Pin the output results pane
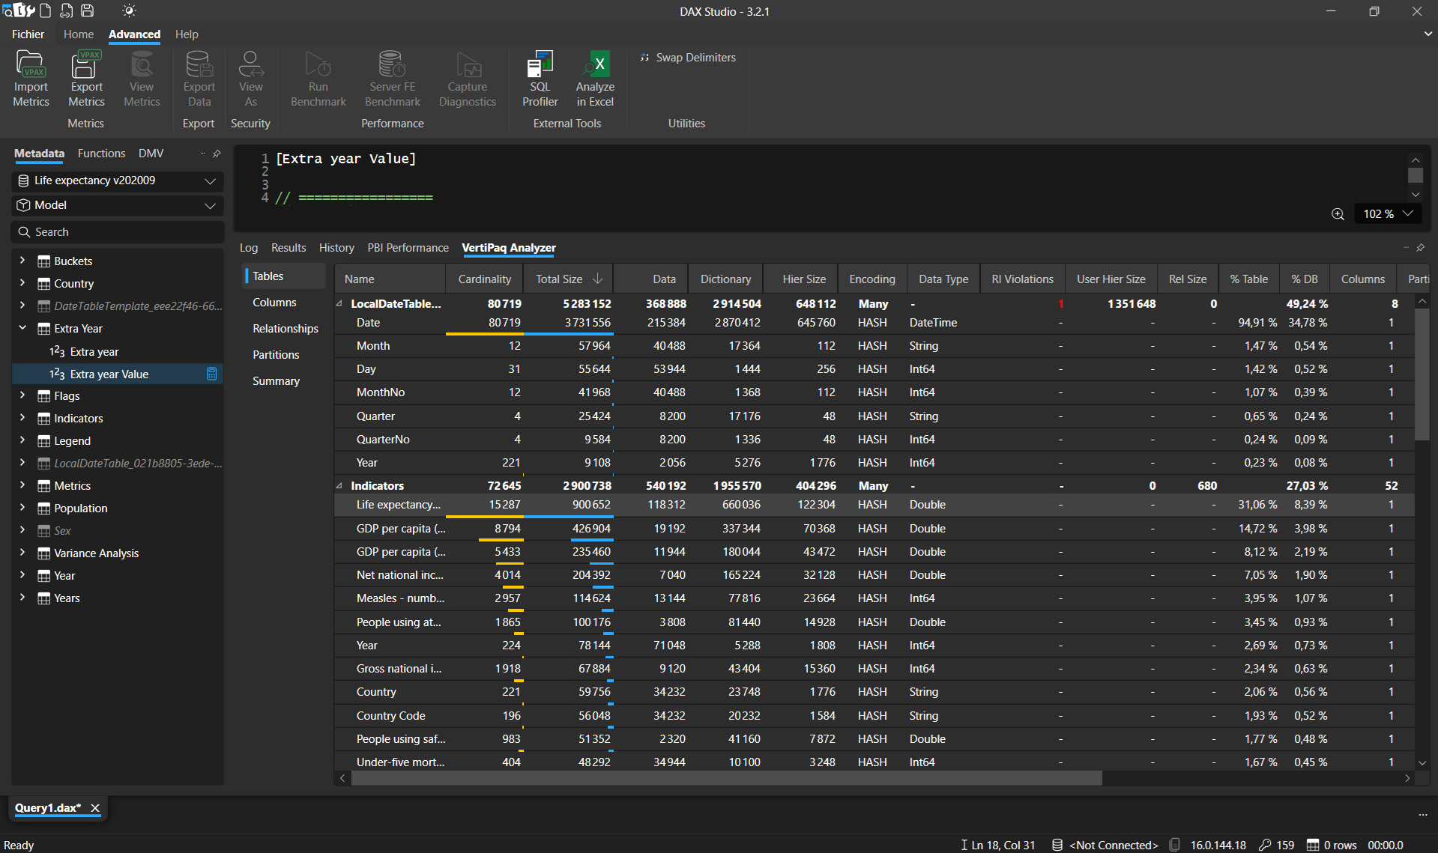1438x853 pixels. click(1420, 248)
